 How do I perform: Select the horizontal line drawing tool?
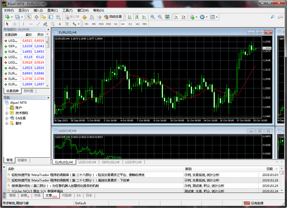click(x=31, y=24)
